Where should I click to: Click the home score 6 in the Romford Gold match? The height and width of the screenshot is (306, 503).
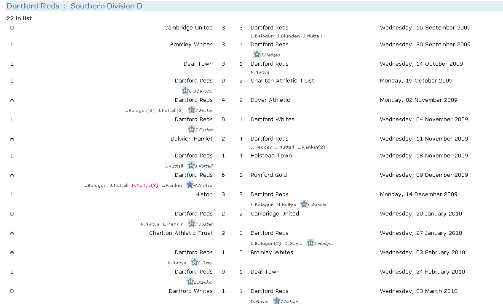point(223,175)
